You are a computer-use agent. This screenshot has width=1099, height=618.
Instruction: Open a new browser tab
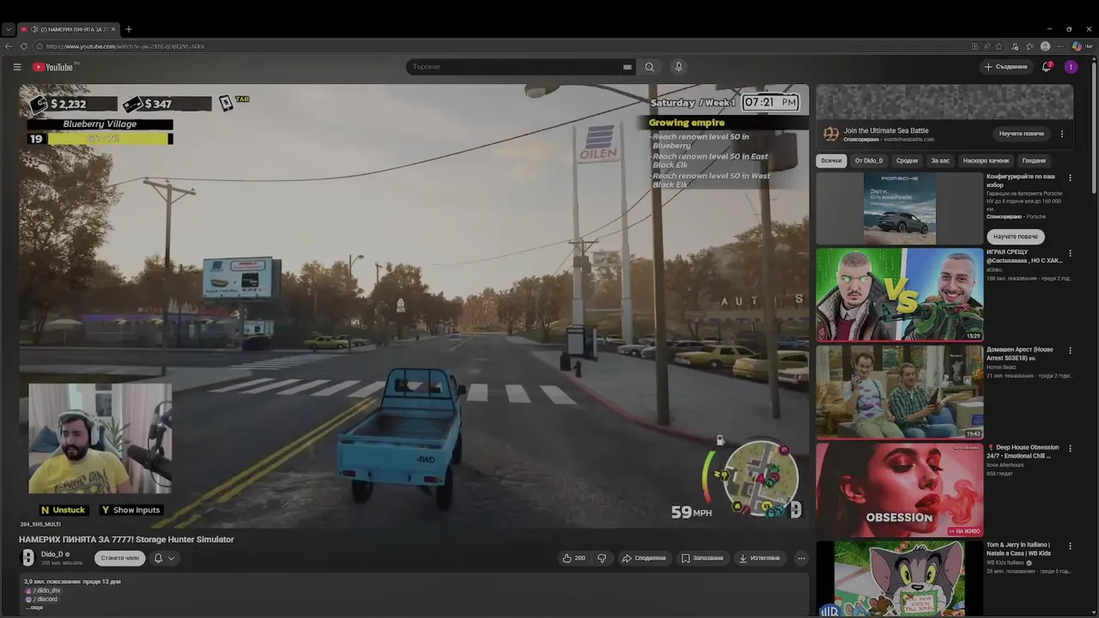(129, 29)
